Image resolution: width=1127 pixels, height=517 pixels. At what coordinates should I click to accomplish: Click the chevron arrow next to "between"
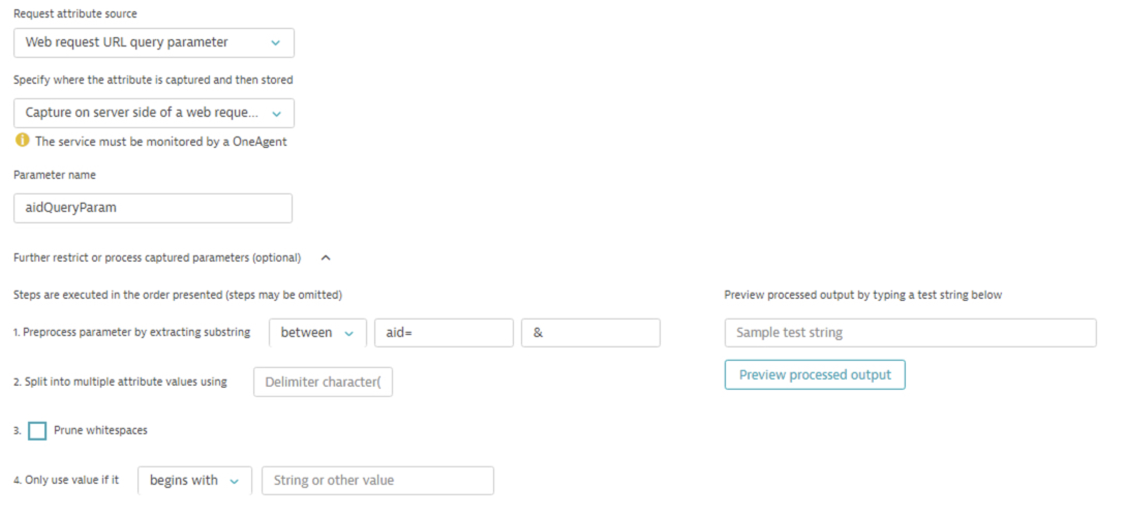[349, 333]
